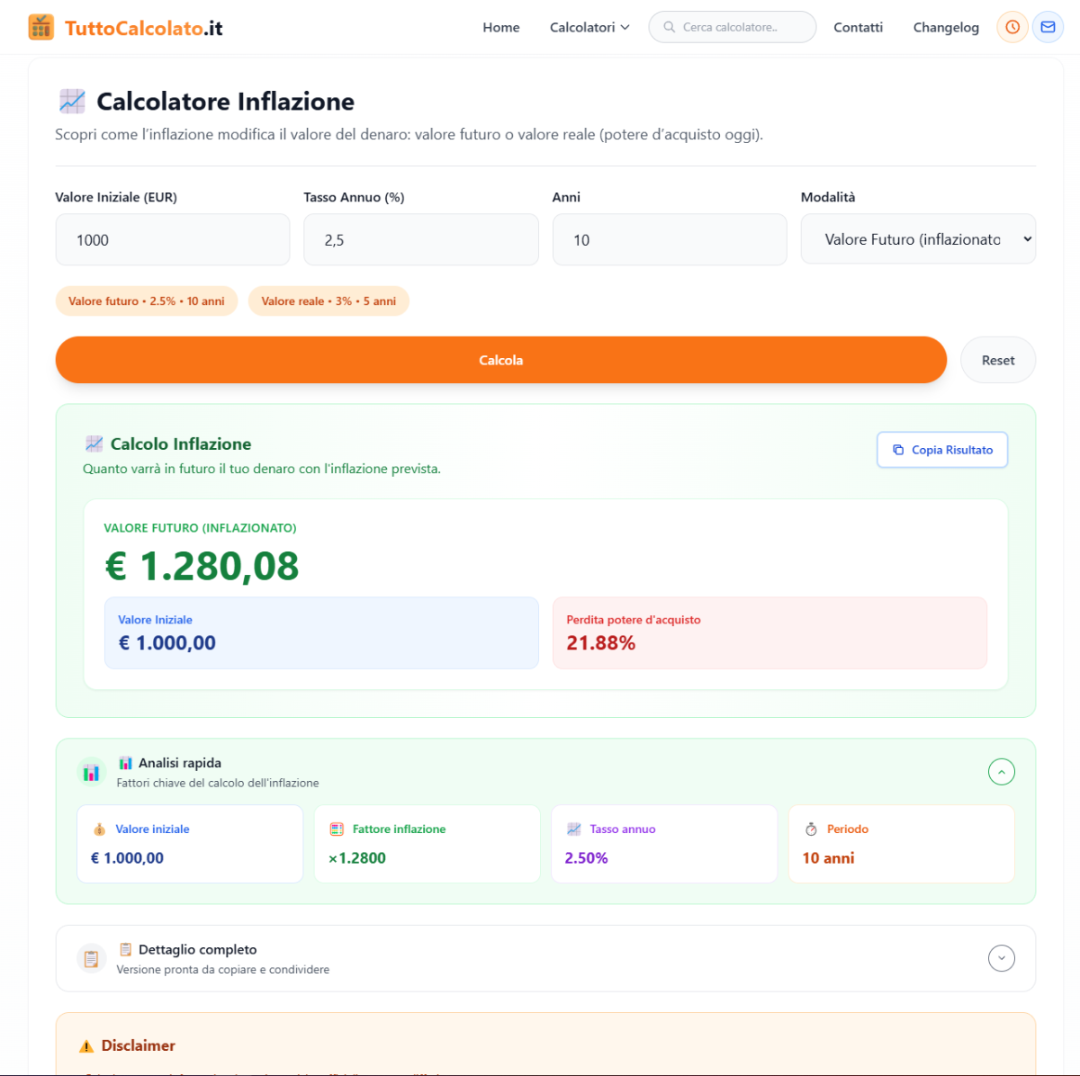The height and width of the screenshot is (1076, 1080).
Task: Open the history clock icon in header
Action: click(1012, 27)
